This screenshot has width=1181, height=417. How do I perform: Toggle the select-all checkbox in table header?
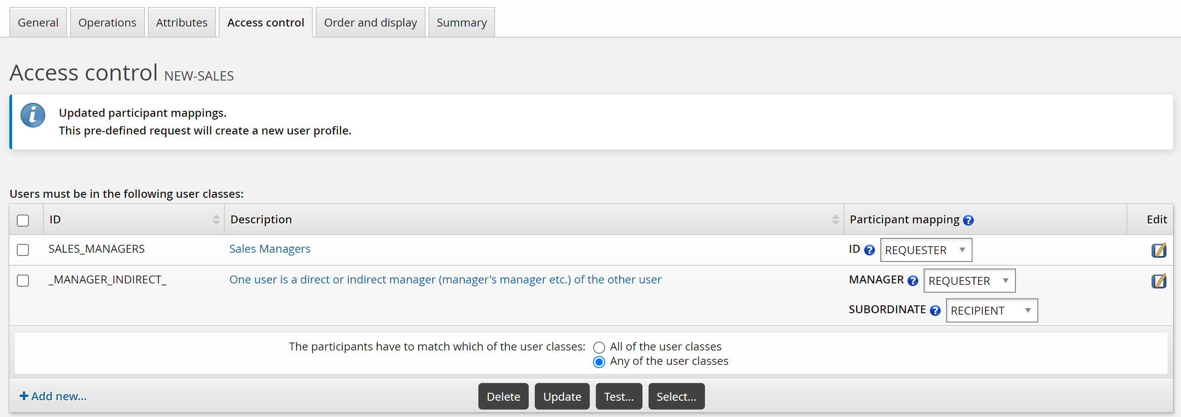point(23,220)
